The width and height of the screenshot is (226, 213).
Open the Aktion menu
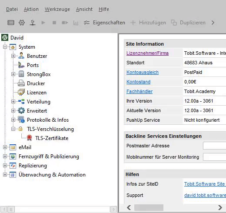(x=31, y=9)
